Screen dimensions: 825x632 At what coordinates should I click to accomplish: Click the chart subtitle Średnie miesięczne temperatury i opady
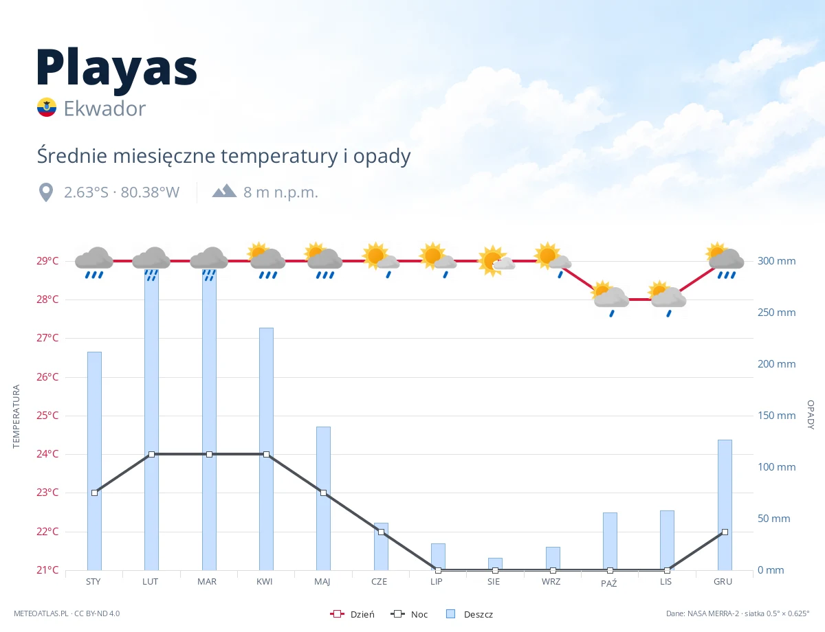(x=223, y=156)
